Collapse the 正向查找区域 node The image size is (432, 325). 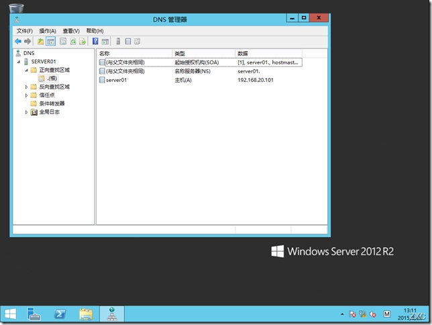(x=26, y=70)
